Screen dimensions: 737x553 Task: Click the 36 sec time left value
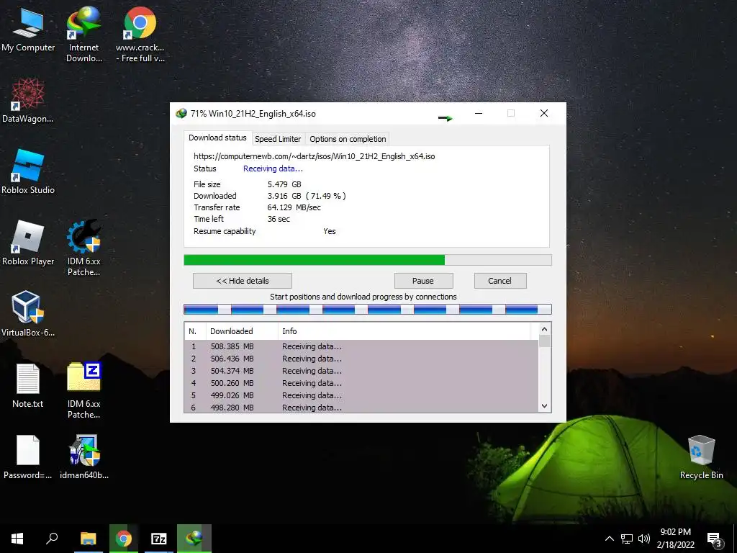click(279, 219)
